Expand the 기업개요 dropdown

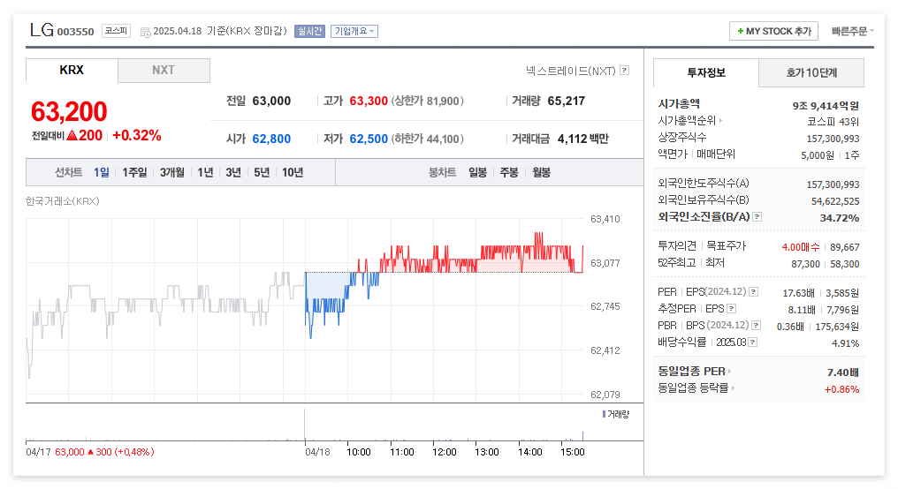tap(354, 31)
